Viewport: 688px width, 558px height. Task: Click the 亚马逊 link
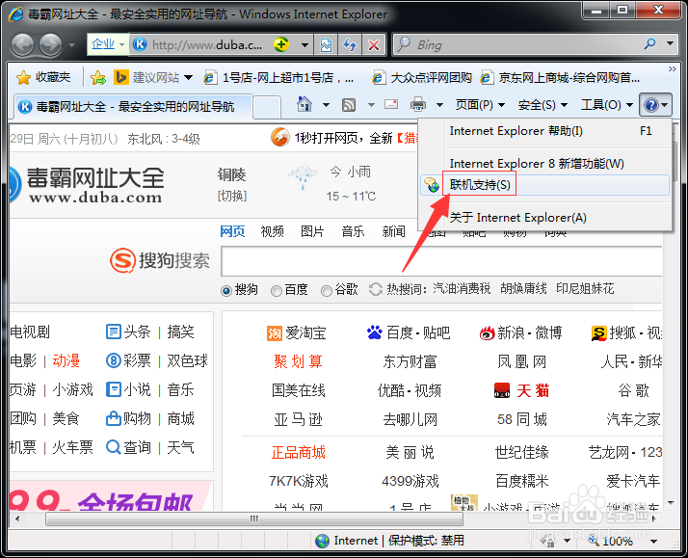coord(299,420)
